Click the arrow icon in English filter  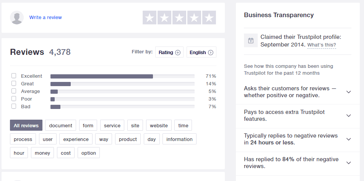point(211,53)
